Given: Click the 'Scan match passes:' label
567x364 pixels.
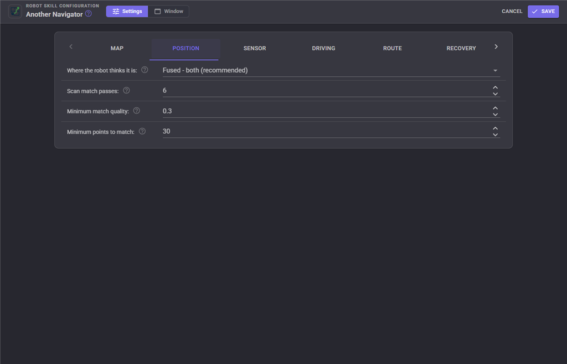Looking at the screenshot, I should [x=92, y=91].
